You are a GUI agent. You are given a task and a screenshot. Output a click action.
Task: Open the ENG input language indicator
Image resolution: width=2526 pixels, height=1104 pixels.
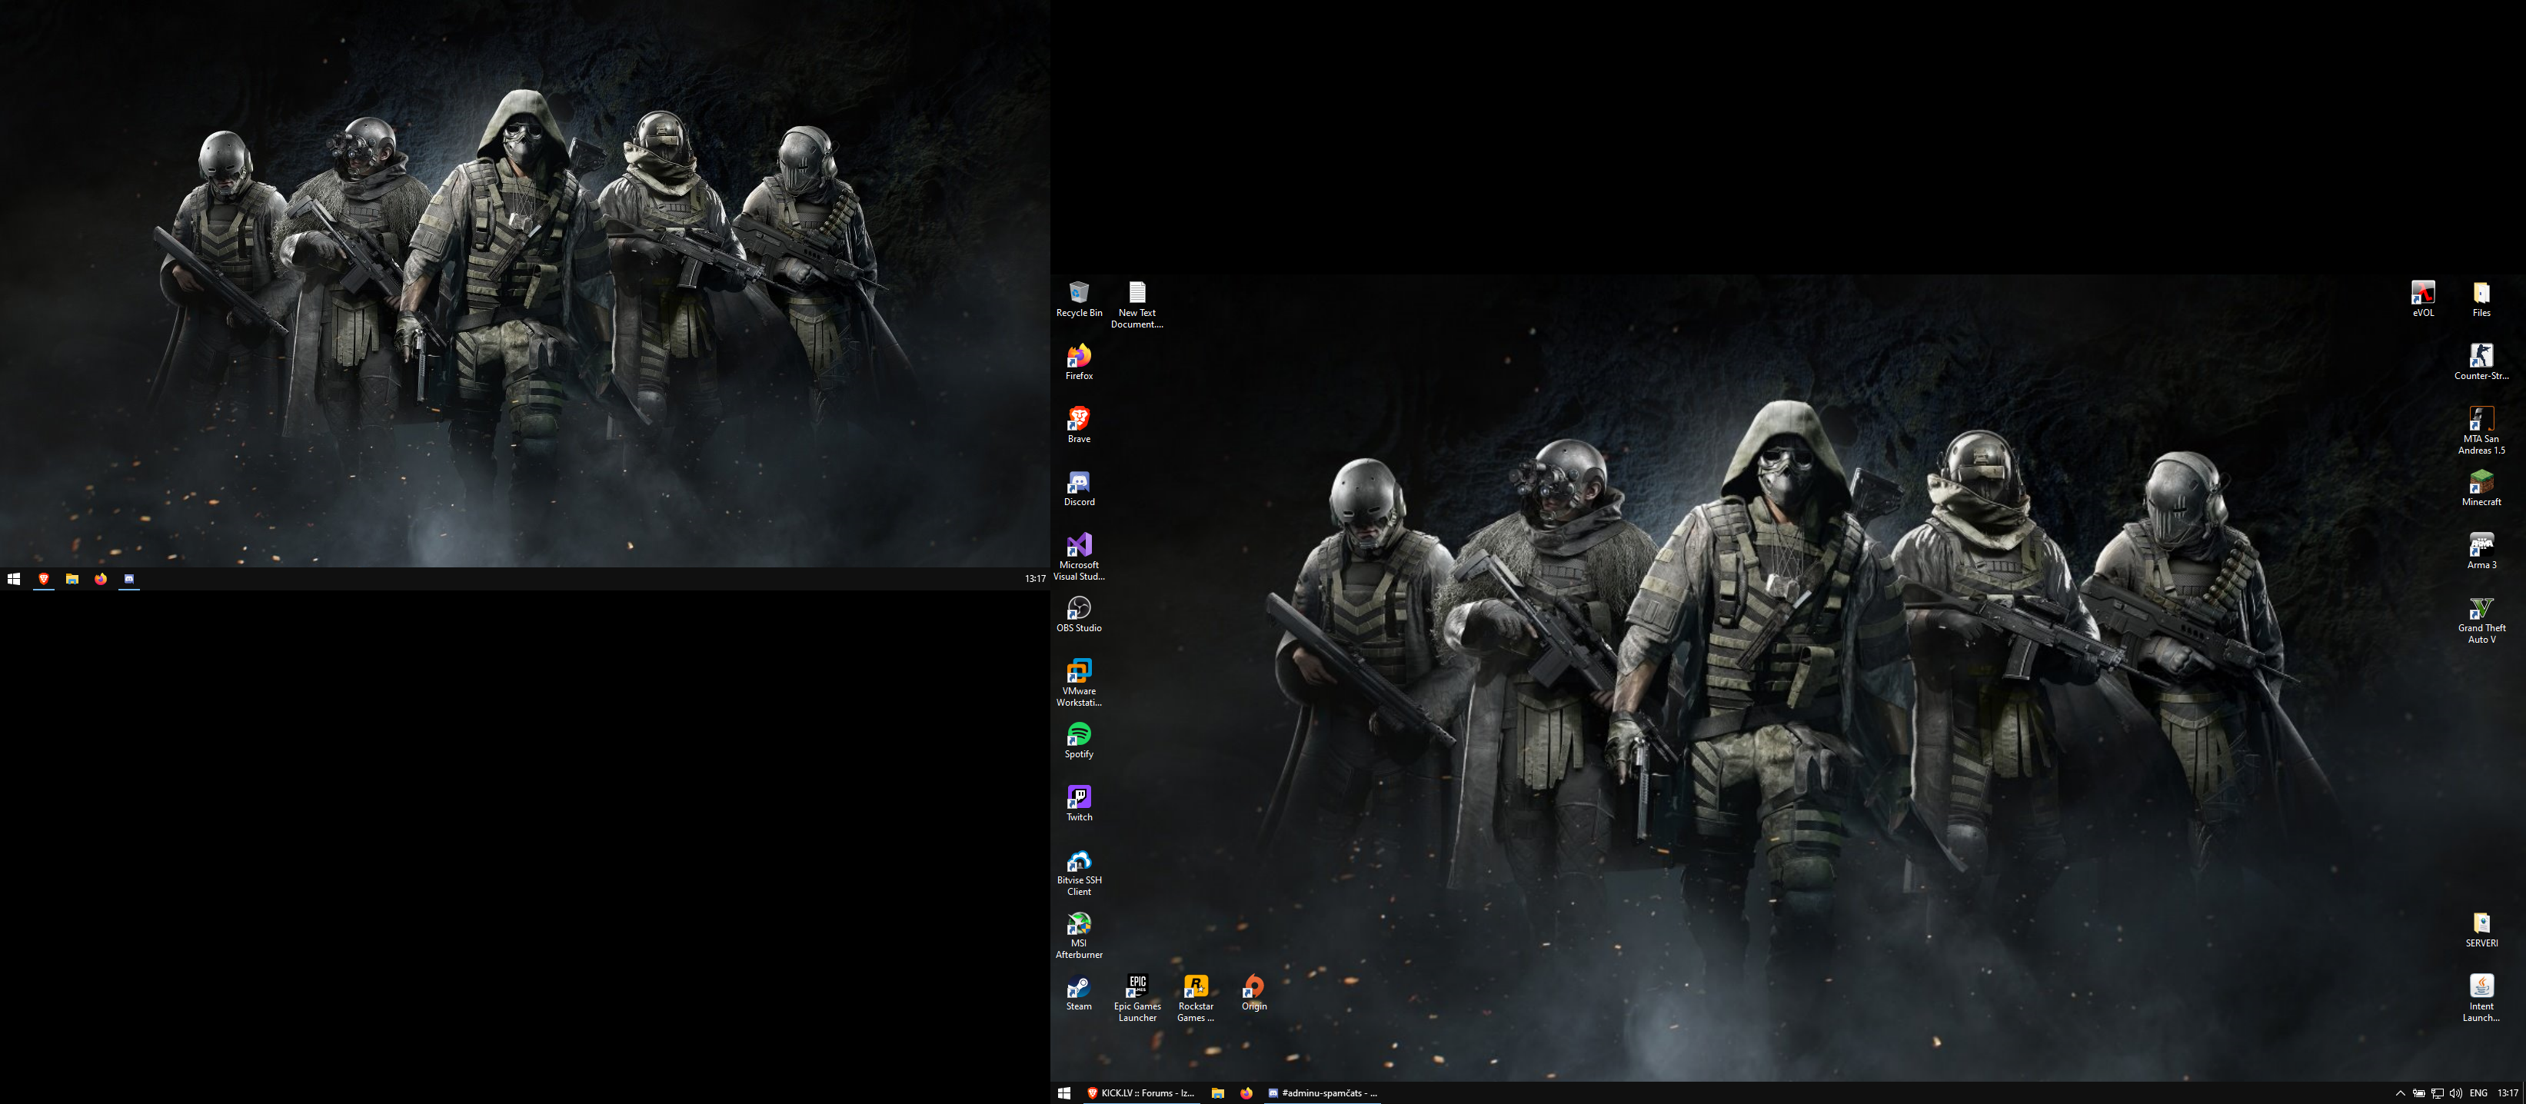2478,1092
